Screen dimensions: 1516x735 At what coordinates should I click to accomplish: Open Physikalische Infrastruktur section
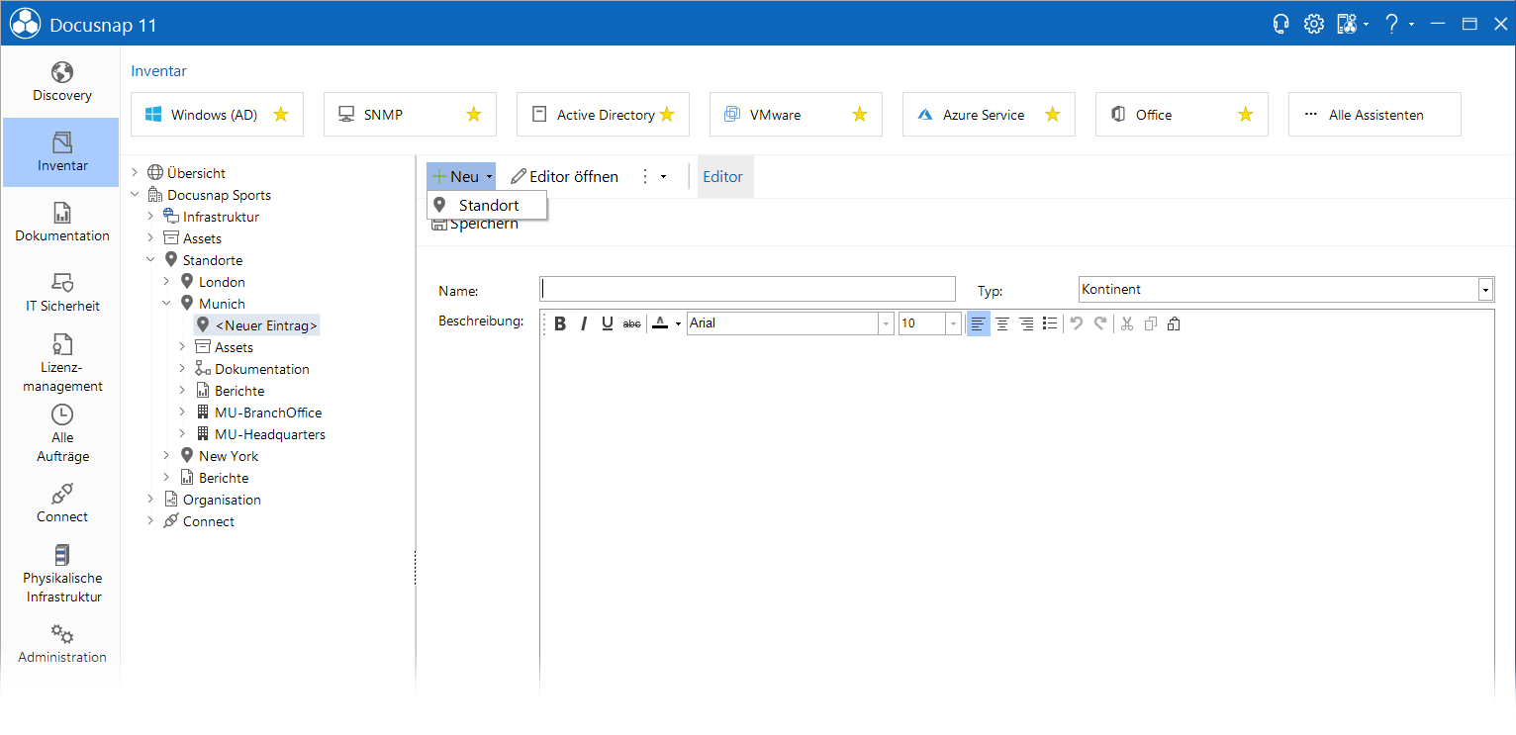point(61,574)
